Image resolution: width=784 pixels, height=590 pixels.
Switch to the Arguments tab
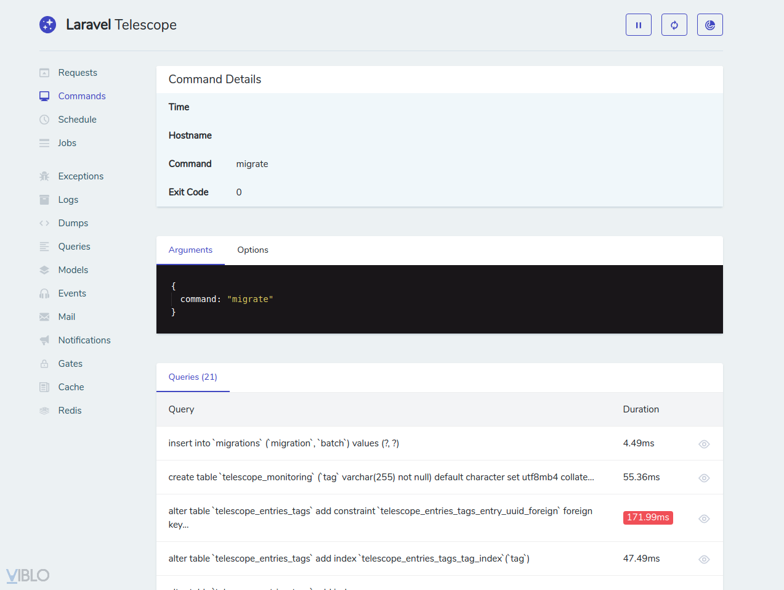pos(190,250)
